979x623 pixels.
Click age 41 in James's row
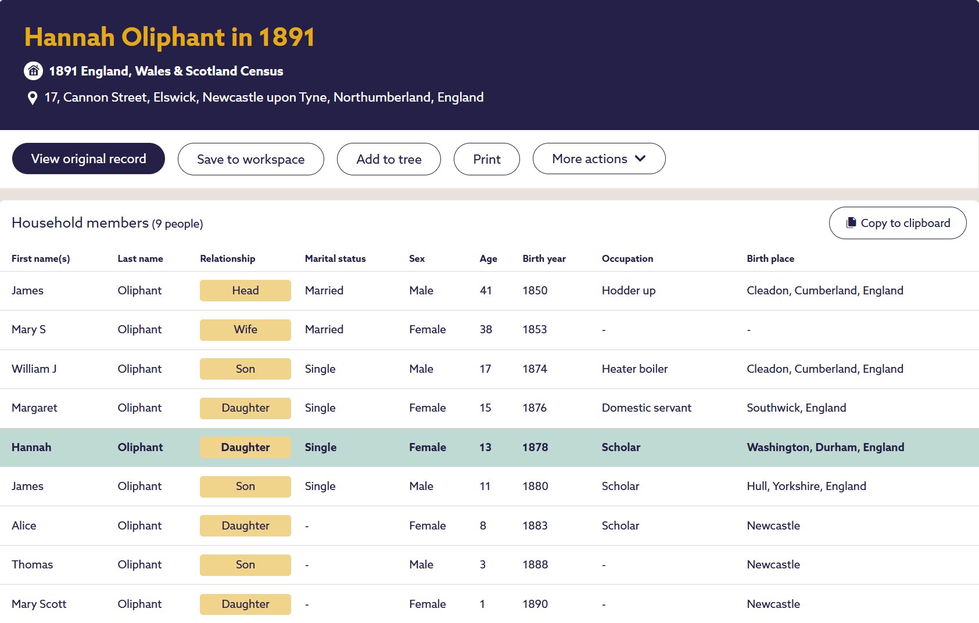(486, 290)
